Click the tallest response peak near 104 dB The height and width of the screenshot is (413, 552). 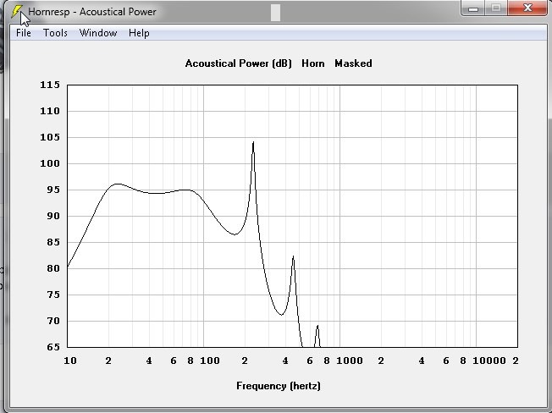[253, 142]
